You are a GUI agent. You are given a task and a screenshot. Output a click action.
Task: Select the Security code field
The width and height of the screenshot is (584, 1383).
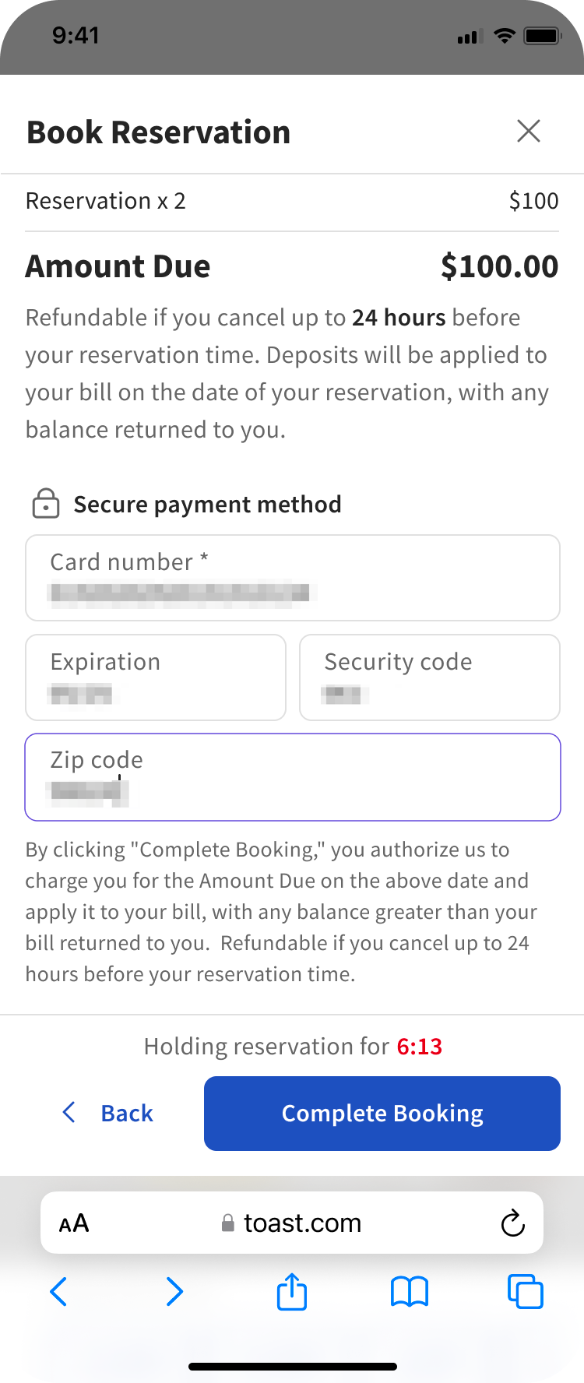[429, 677]
